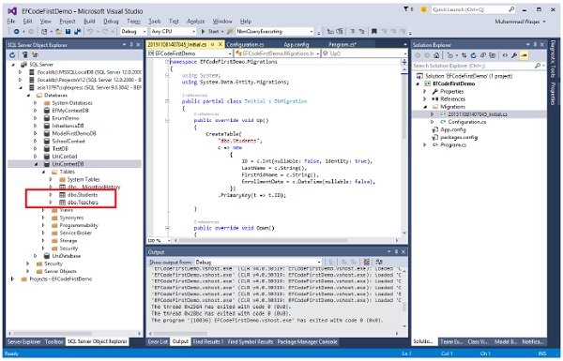Open the Debug configuration dropdown
Screen dimensions: 563x361
click(x=133, y=32)
